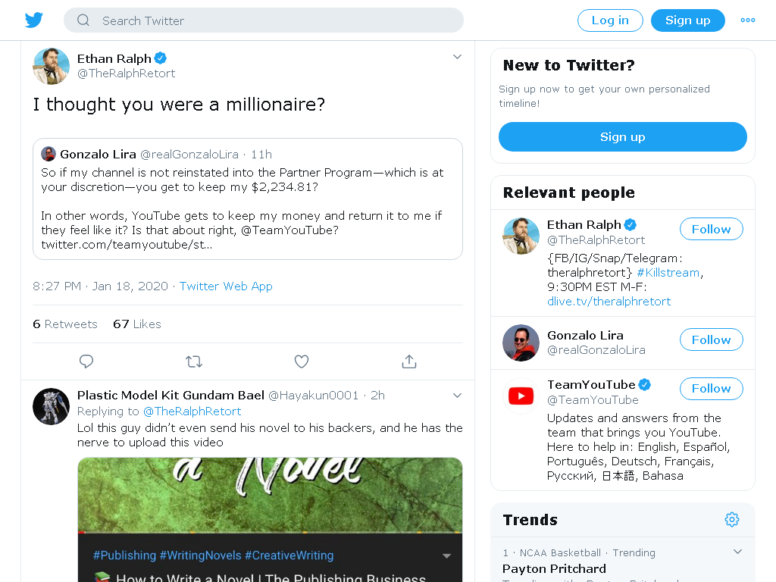Open Trends settings gear icon
This screenshot has width=776, height=582.
(x=732, y=520)
